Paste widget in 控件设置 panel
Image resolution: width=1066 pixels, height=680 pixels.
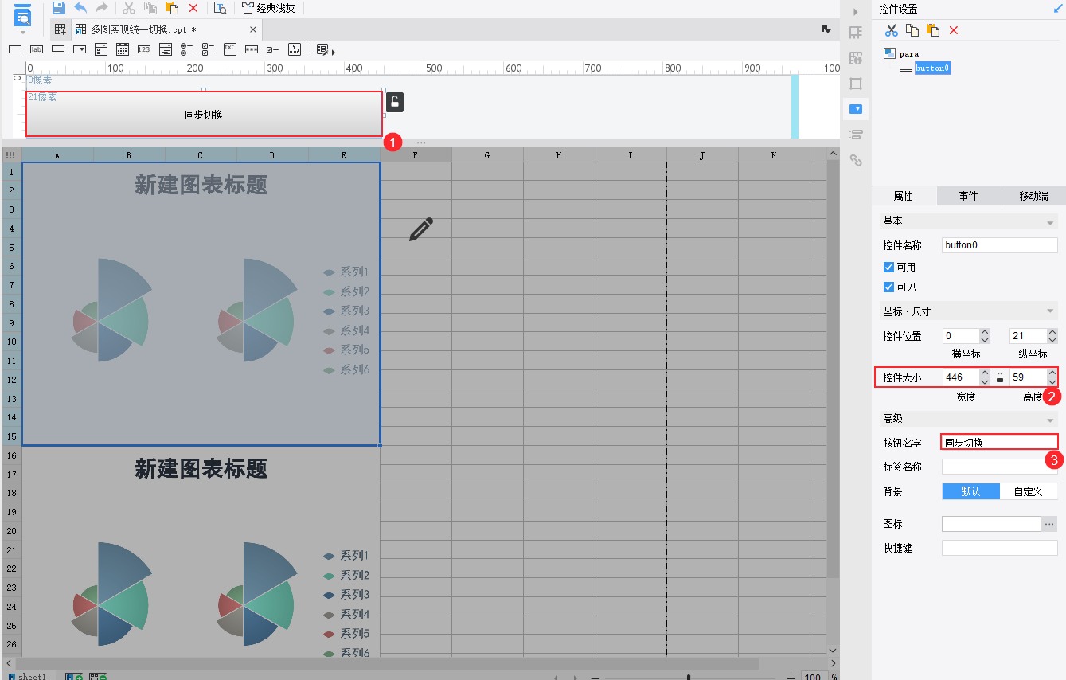coord(933,30)
